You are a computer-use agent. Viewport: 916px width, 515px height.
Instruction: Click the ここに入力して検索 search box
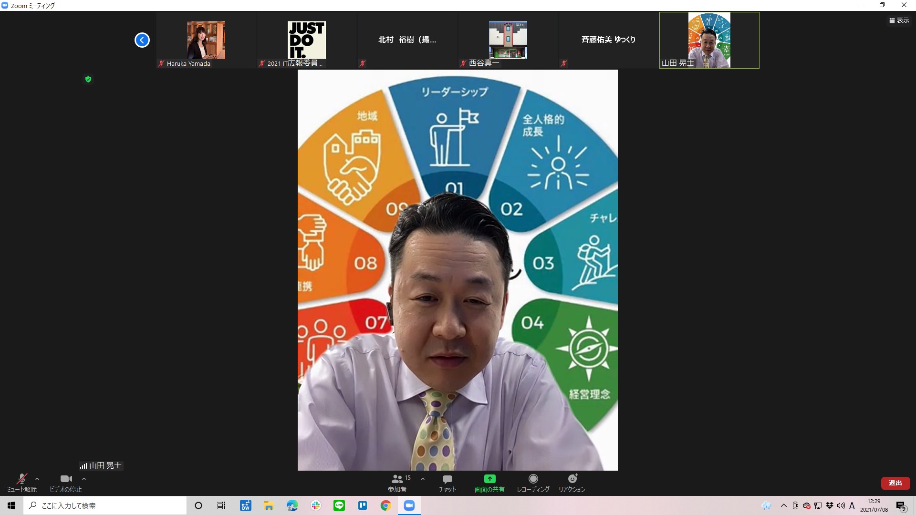tap(105, 505)
